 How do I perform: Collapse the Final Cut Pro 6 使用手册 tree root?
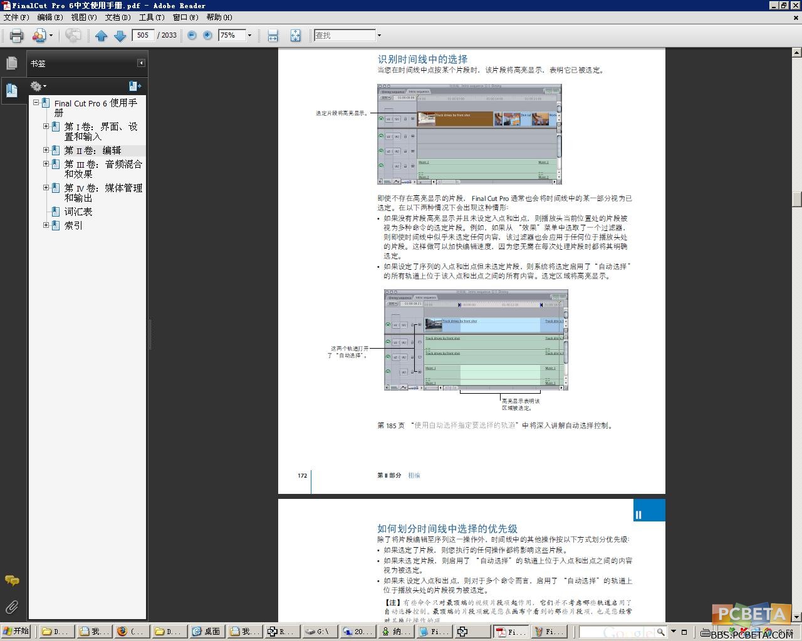coord(36,103)
